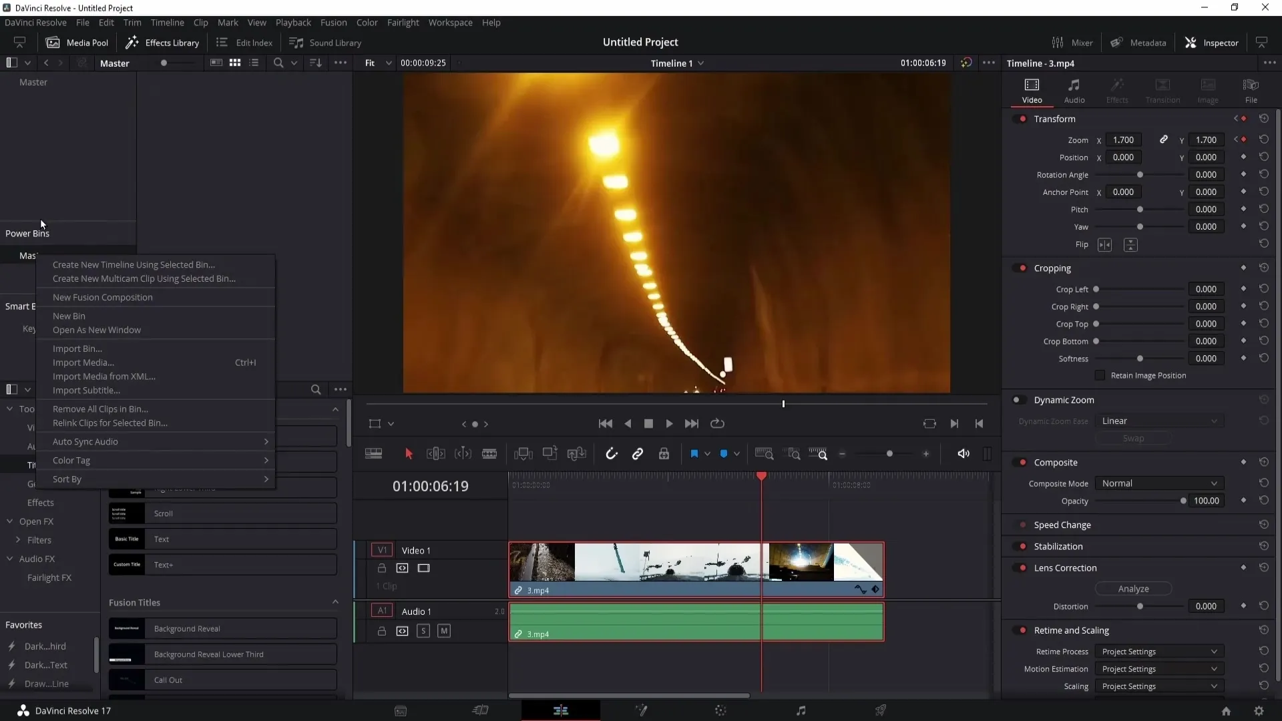Screen dimensions: 1282x721
Task: Click the Overwrite Clip icon
Action: (550, 453)
